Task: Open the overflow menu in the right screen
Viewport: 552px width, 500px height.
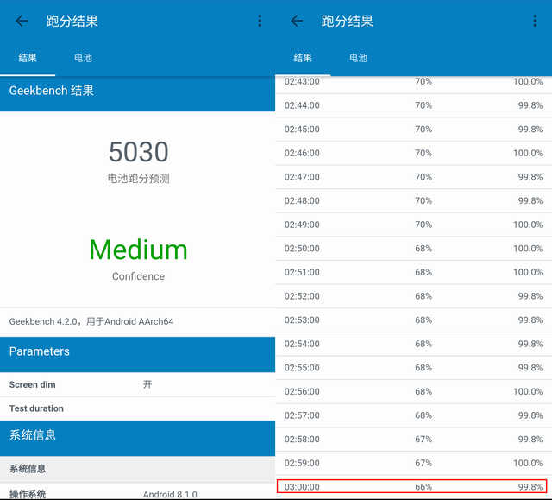Action: [535, 21]
